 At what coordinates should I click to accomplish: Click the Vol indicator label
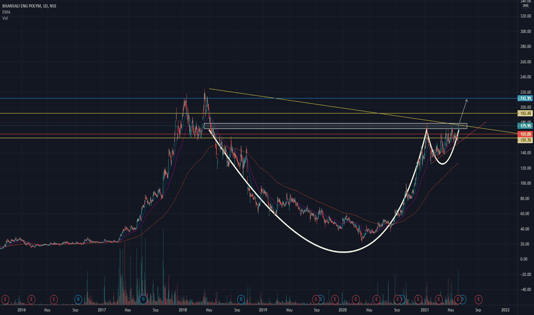point(5,18)
